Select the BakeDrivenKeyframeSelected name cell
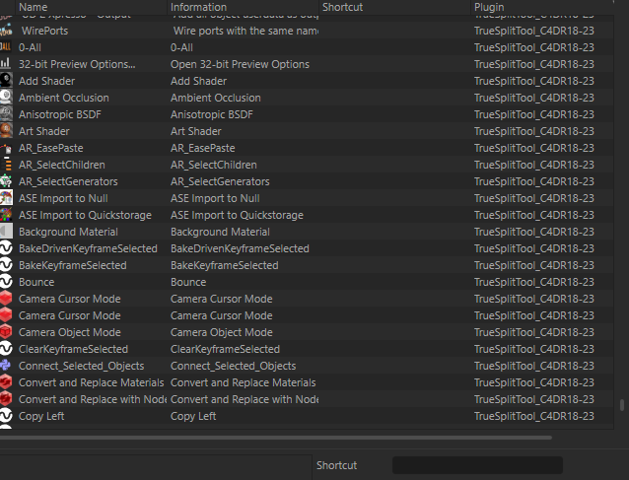Screen dimensions: 629x480 pyautogui.click(x=88, y=248)
